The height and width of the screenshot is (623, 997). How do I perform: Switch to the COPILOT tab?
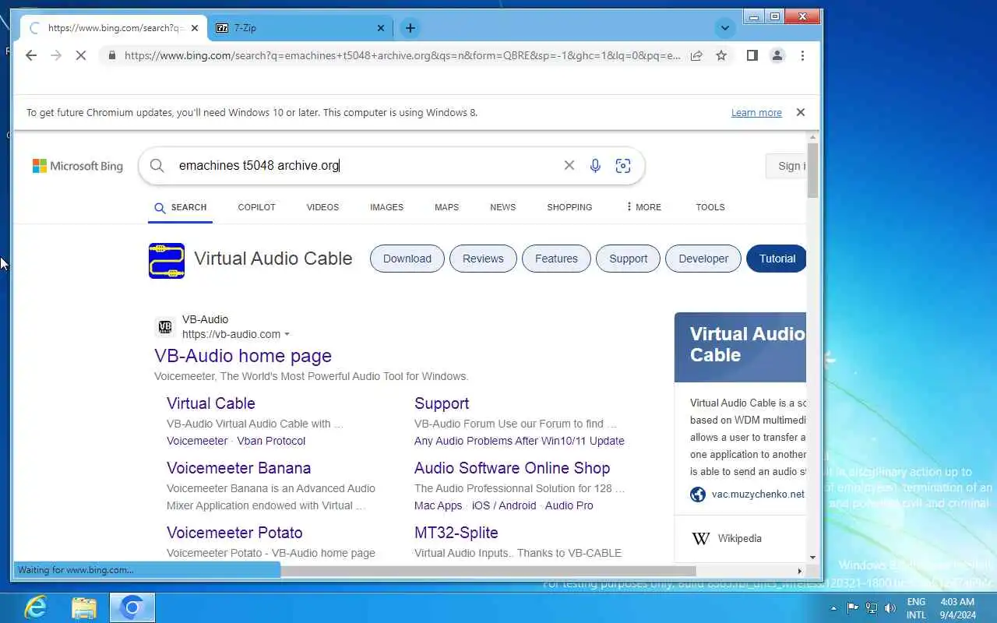click(256, 207)
